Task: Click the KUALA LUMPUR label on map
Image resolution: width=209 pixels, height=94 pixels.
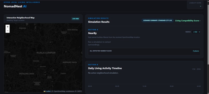Action: [x=46, y=53]
